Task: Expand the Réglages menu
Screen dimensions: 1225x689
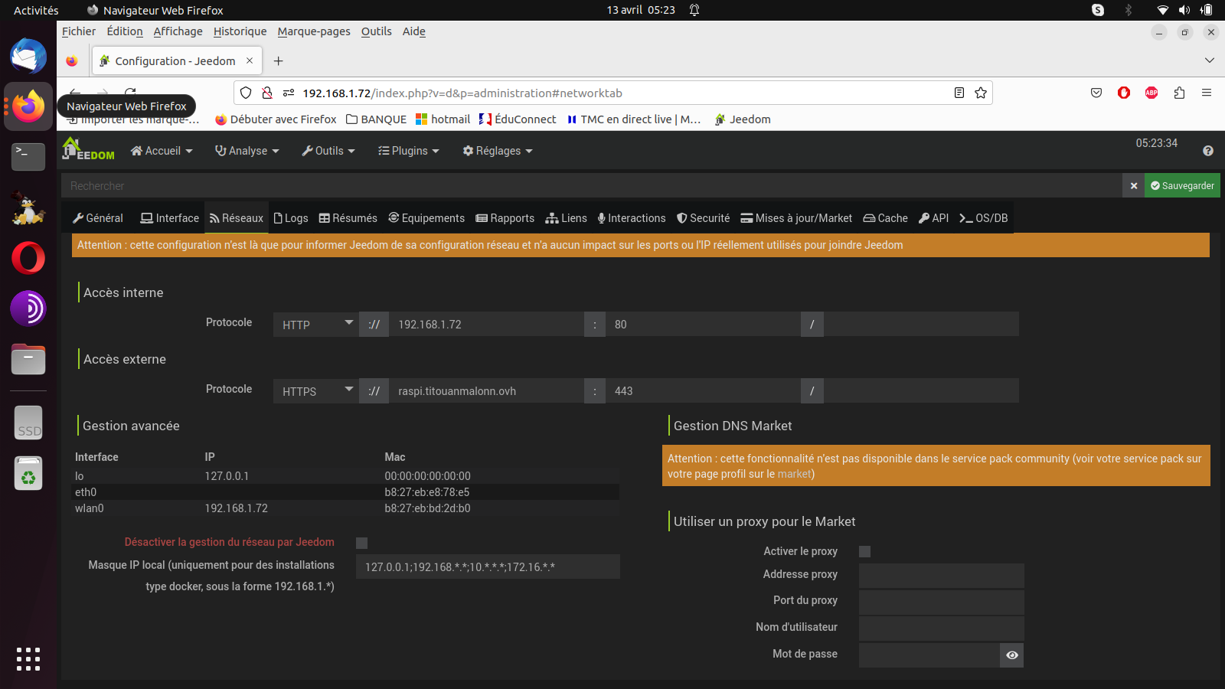Action: click(497, 151)
